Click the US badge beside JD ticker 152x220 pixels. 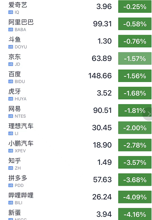point(10,64)
